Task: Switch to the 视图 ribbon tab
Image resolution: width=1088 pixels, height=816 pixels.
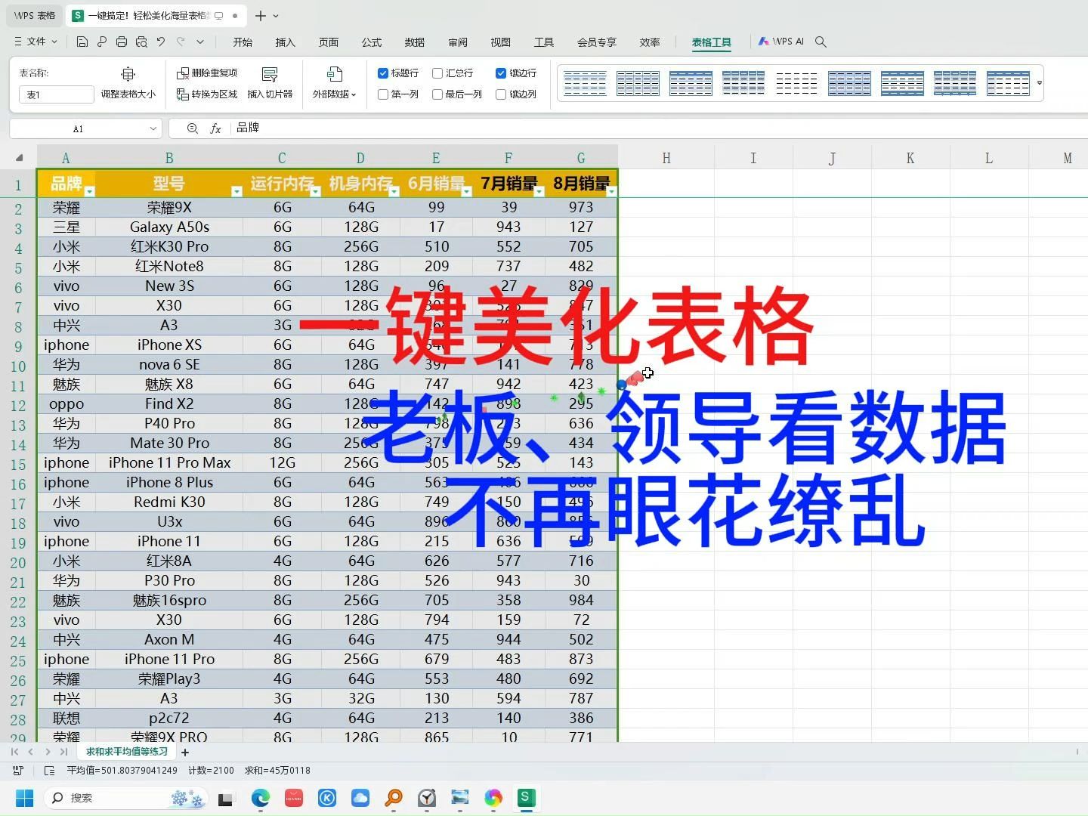Action: coord(501,42)
